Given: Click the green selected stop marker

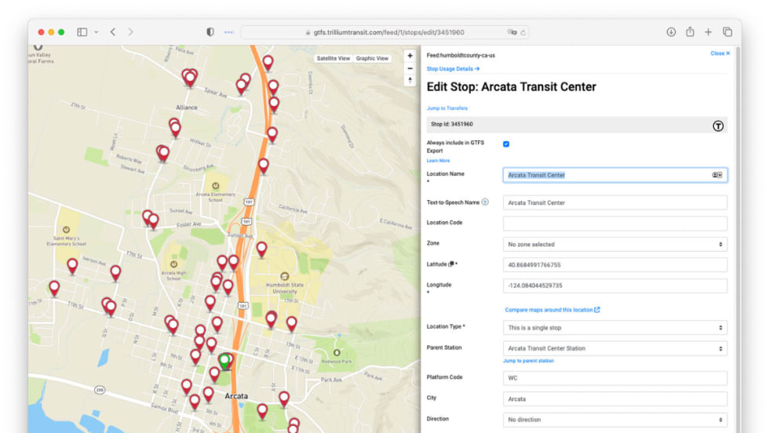Looking at the screenshot, I should pyautogui.click(x=224, y=361).
